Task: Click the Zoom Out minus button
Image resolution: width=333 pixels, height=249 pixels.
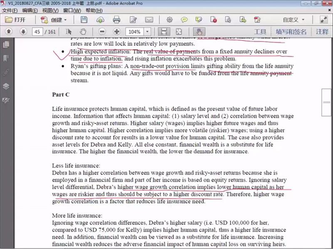Action: [102, 32]
